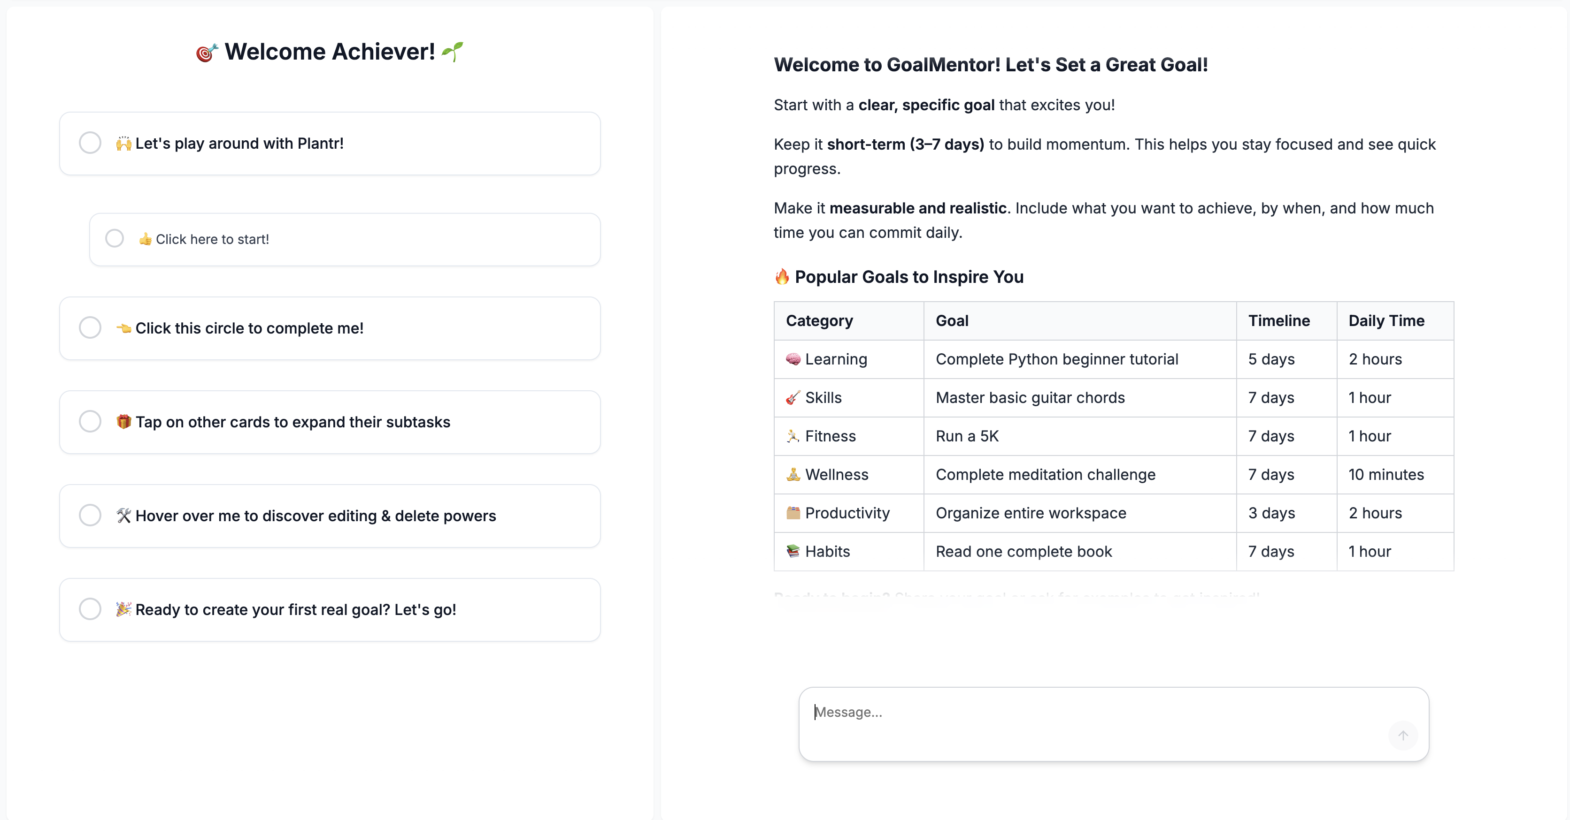1570x820 pixels.
Task: Click the runner icon in Fitness row
Action: click(x=793, y=436)
